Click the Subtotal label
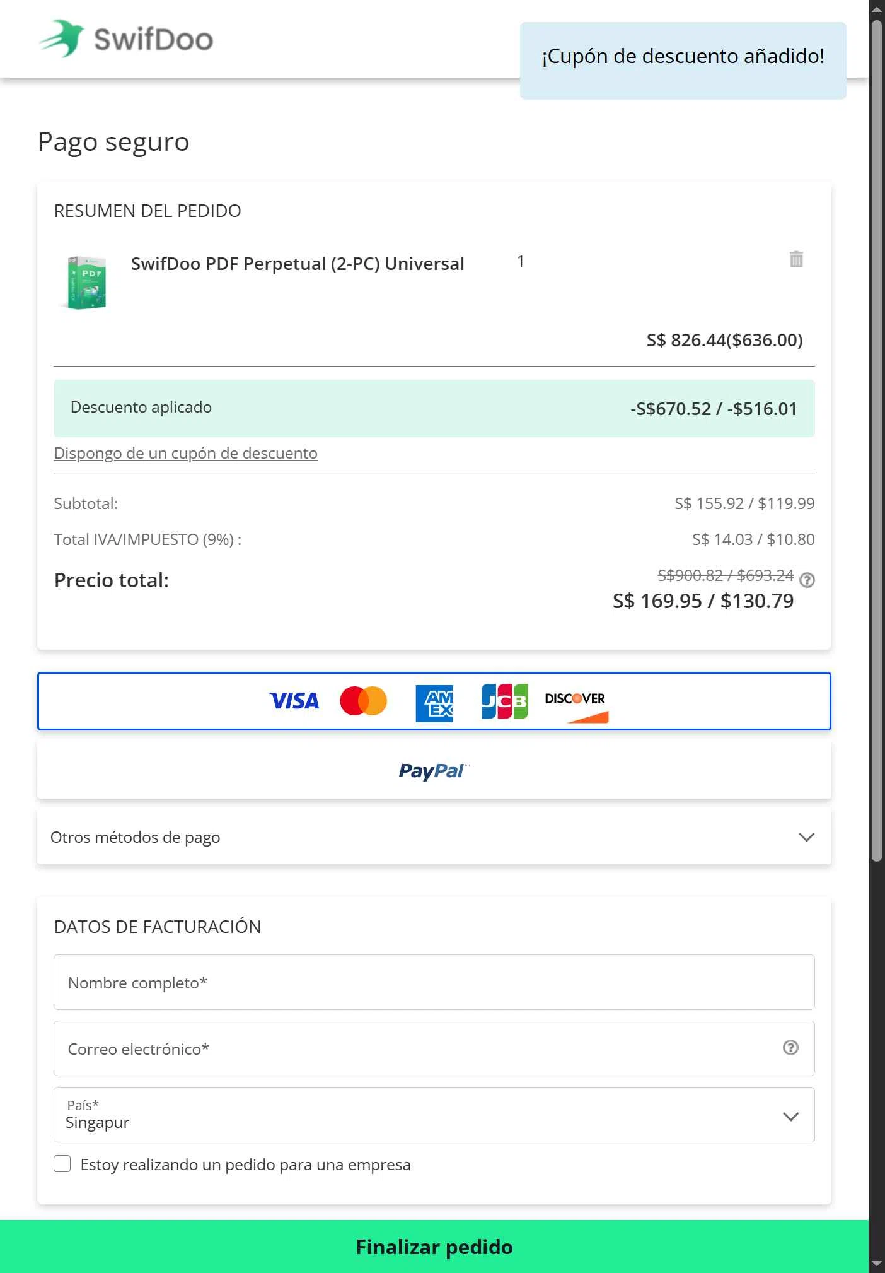The image size is (885, 1273). click(86, 503)
